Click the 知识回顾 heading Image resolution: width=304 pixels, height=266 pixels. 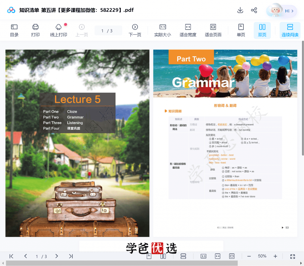coord(175,111)
